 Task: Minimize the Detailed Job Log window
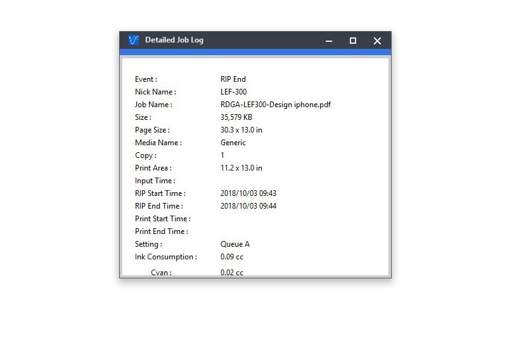click(x=329, y=41)
